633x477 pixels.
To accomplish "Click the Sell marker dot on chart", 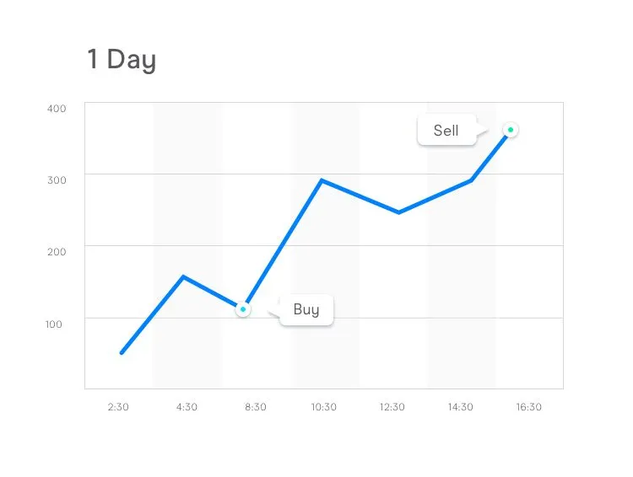I will (511, 130).
